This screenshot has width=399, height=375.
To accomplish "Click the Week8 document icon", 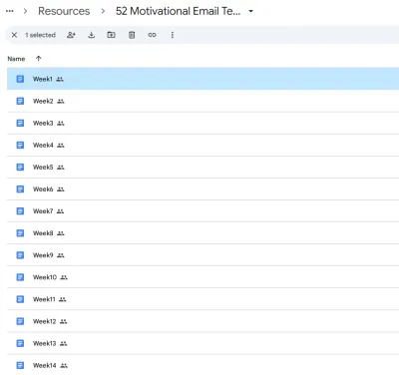I will [20, 233].
